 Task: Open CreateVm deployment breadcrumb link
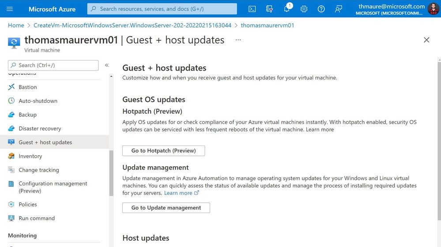[x=132, y=25]
